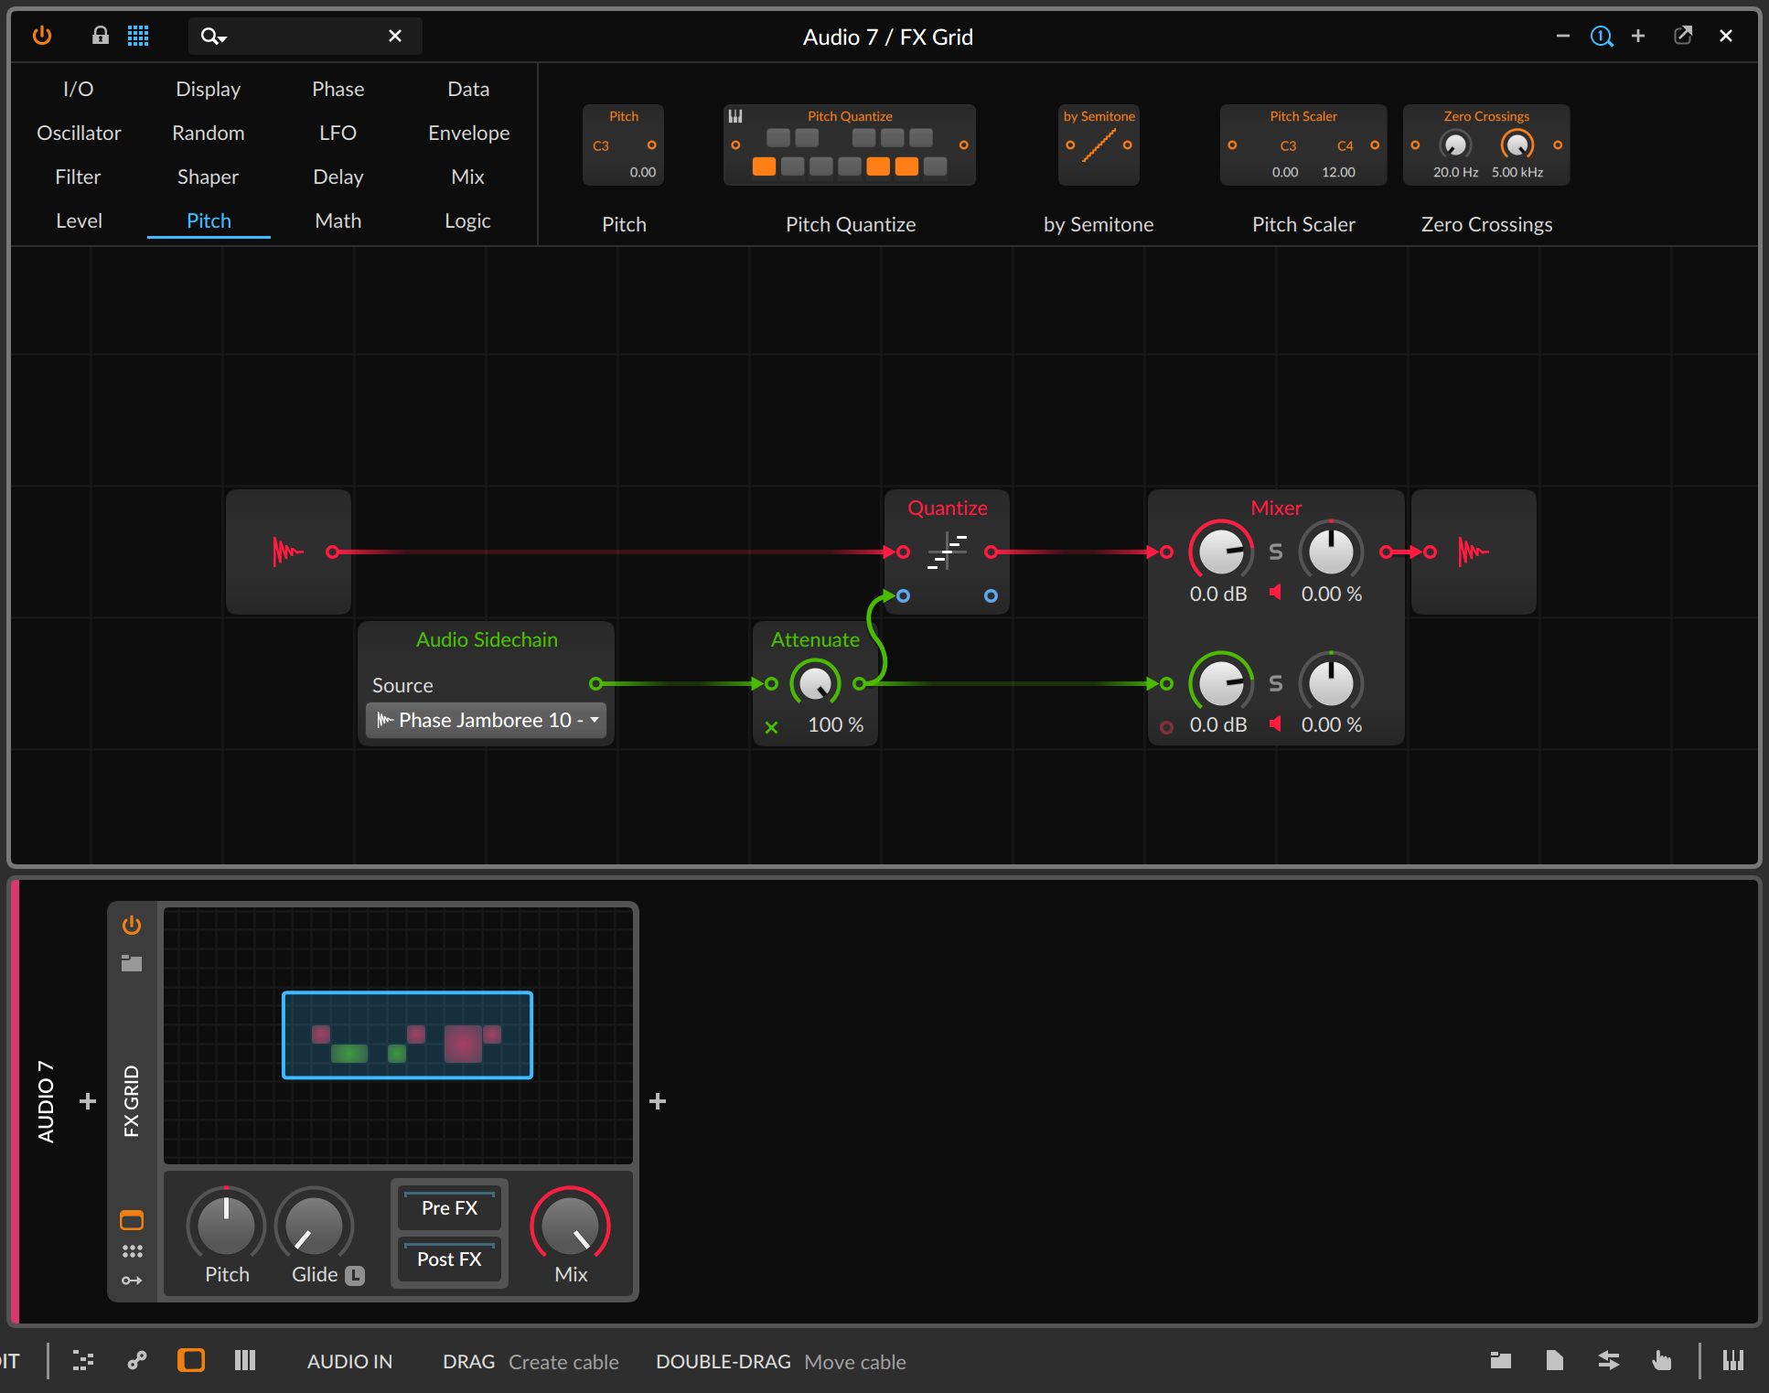Screen dimensions: 1769x1393
Task: Expand device parameters with the dotted grid icon
Action: (x=131, y=1250)
